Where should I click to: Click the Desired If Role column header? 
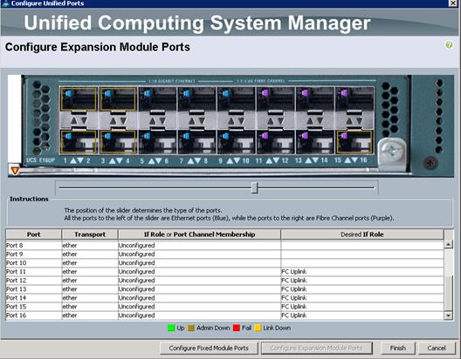coord(362,234)
